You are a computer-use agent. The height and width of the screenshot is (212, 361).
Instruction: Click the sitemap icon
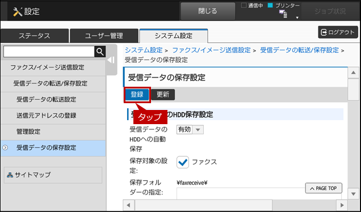[x=10, y=175]
